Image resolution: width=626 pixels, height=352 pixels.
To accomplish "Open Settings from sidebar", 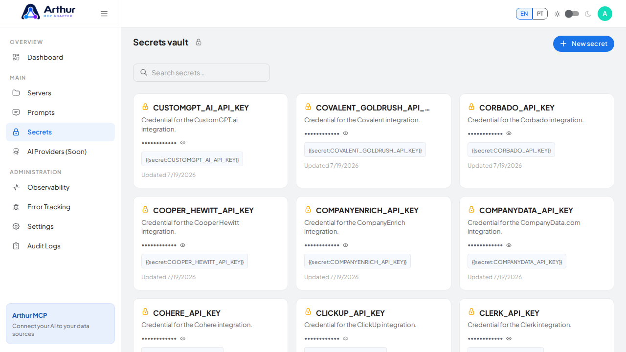I will click(x=60, y=226).
